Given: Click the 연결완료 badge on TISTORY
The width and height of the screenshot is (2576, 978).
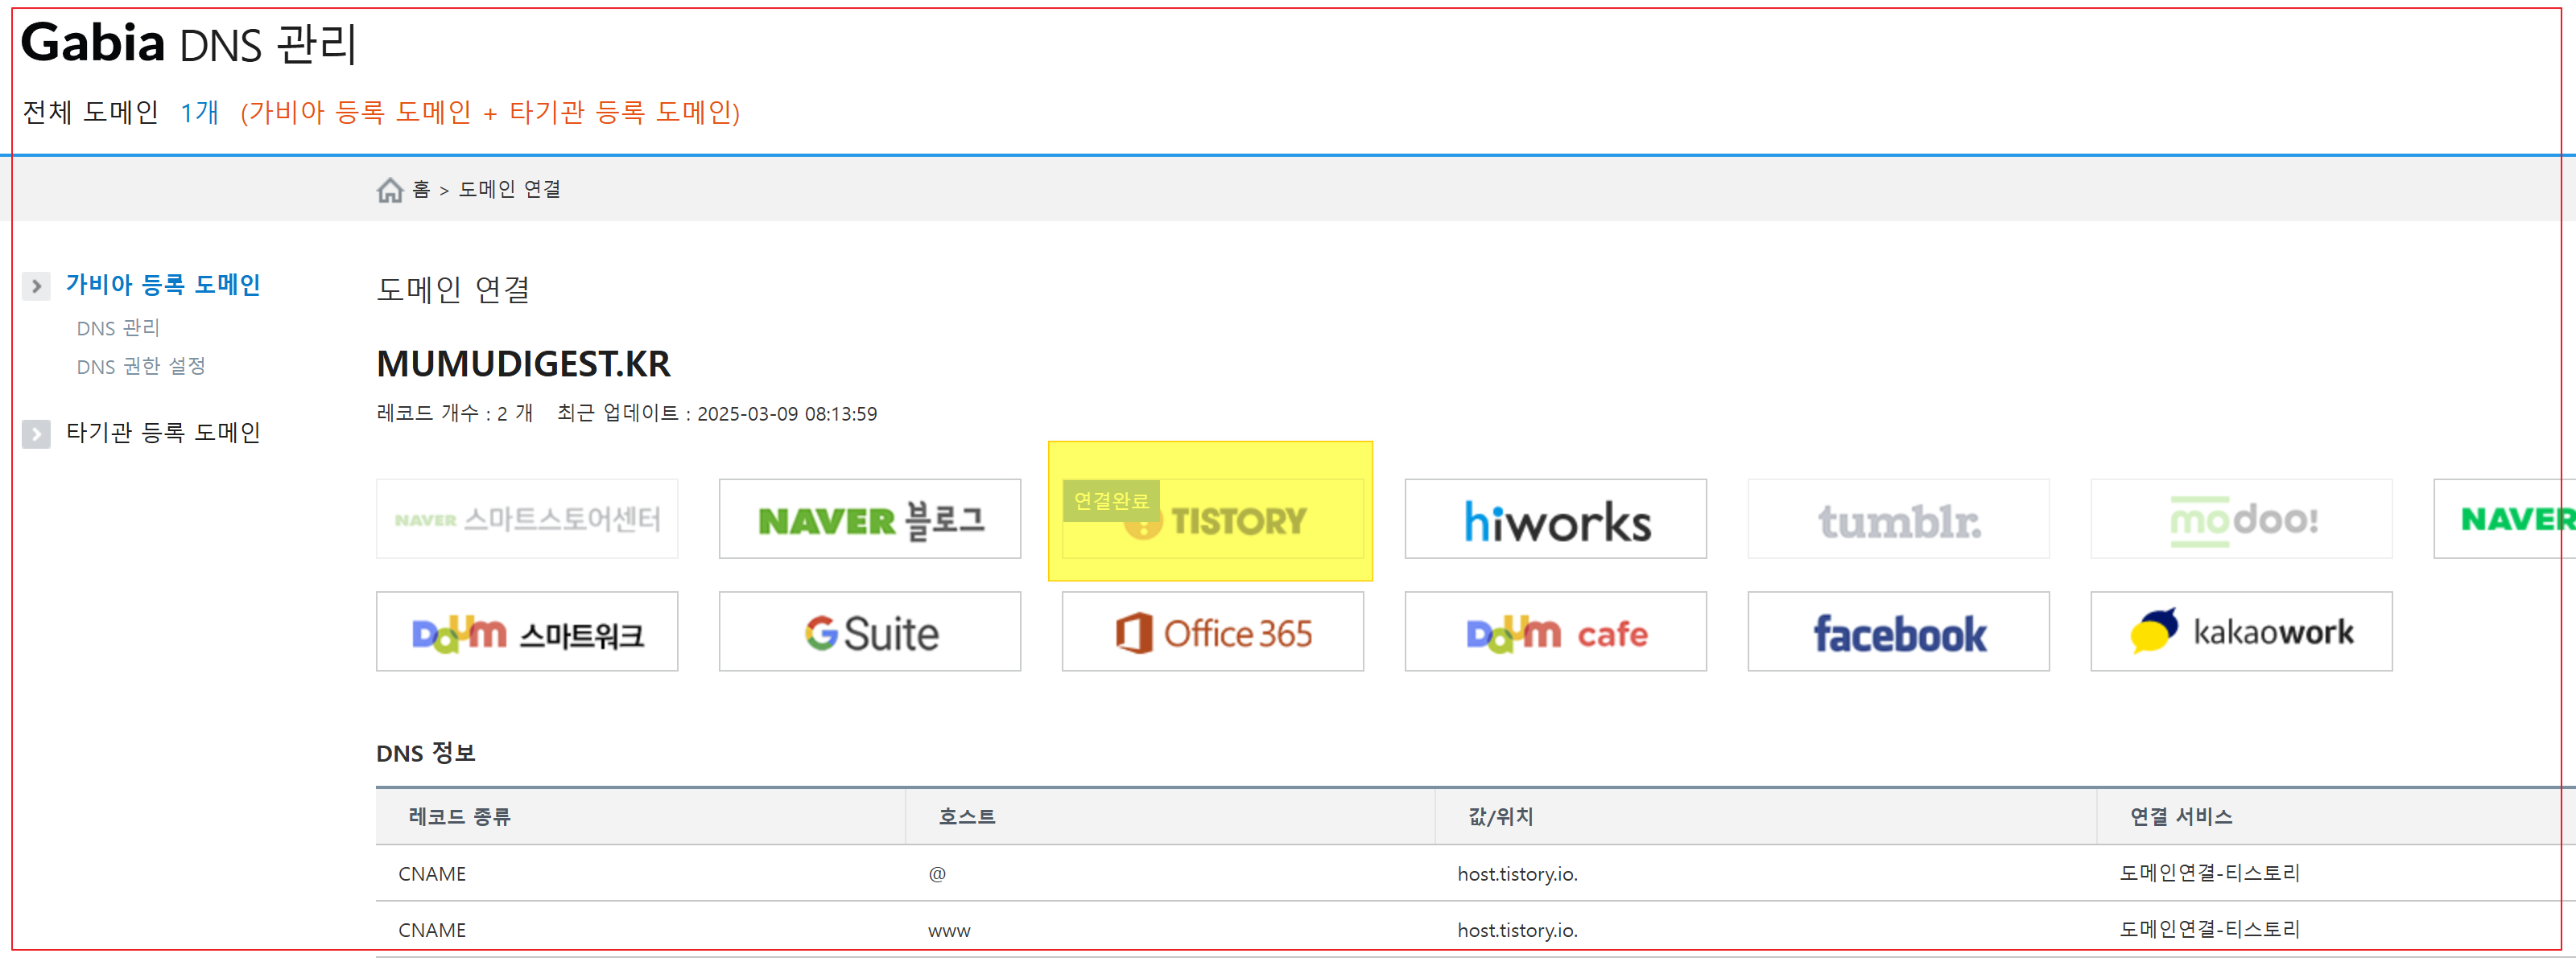Looking at the screenshot, I should [x=1110, y=500].
